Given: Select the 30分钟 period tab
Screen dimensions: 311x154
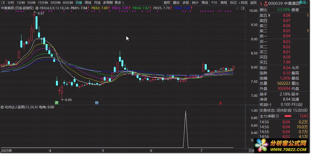Looking at the screenshot, I should 55,2.
